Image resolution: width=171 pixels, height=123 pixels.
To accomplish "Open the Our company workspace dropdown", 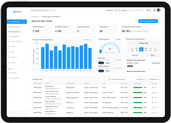I will tap(122, 10).
